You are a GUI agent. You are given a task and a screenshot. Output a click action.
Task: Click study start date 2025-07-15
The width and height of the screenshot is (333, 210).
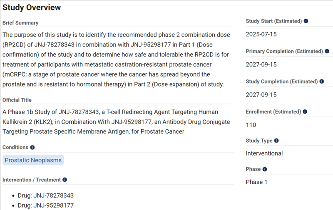(261, 34)
